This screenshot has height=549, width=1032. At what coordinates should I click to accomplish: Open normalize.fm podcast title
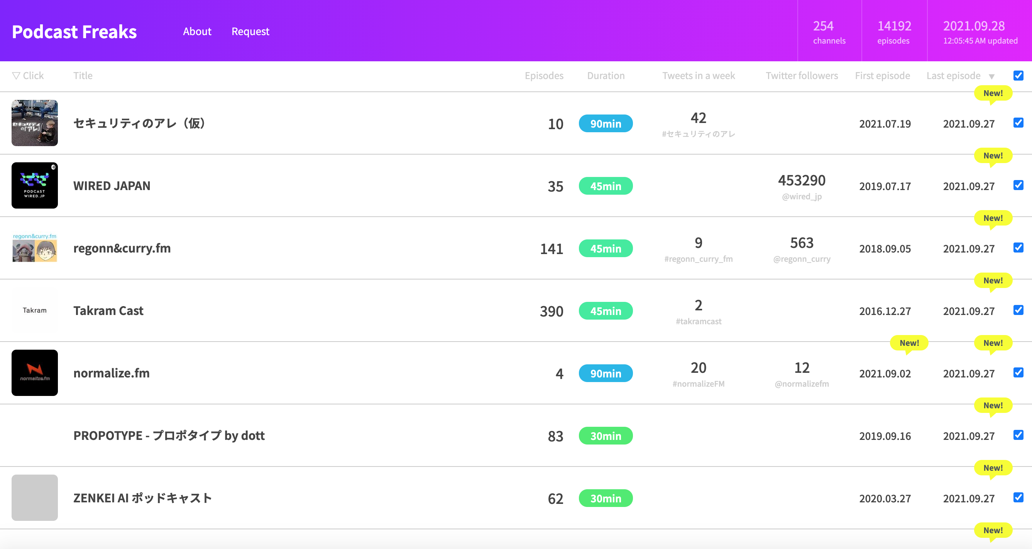pyautogui.click(x=112, y=373)
